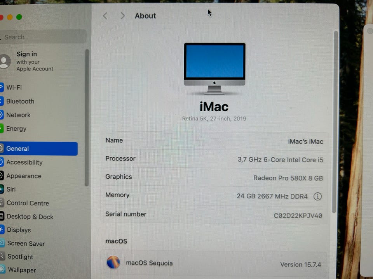
Task: Open the Wallpaper flower icon
Action: click(2, 270)
